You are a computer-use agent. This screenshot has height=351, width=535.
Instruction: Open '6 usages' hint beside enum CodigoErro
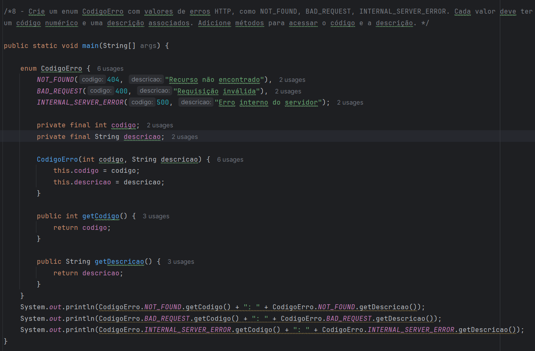tap(110, 69)
